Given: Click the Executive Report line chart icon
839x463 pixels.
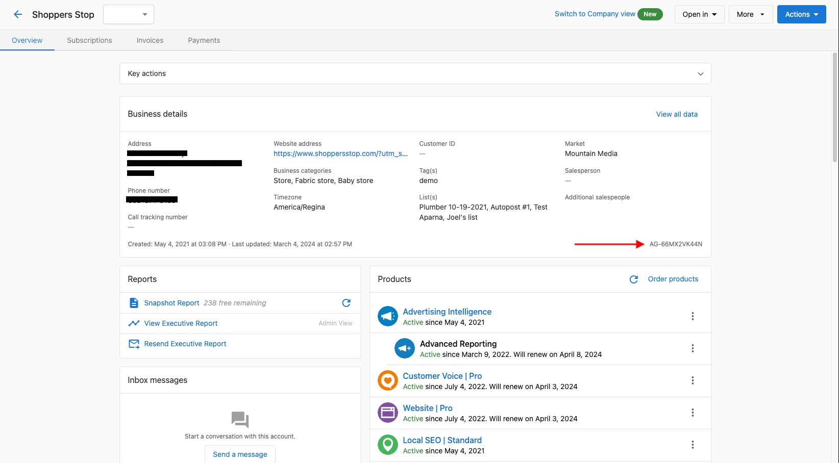Looking at the screenshot, I should pyautogui.click(x=134, y=323).
